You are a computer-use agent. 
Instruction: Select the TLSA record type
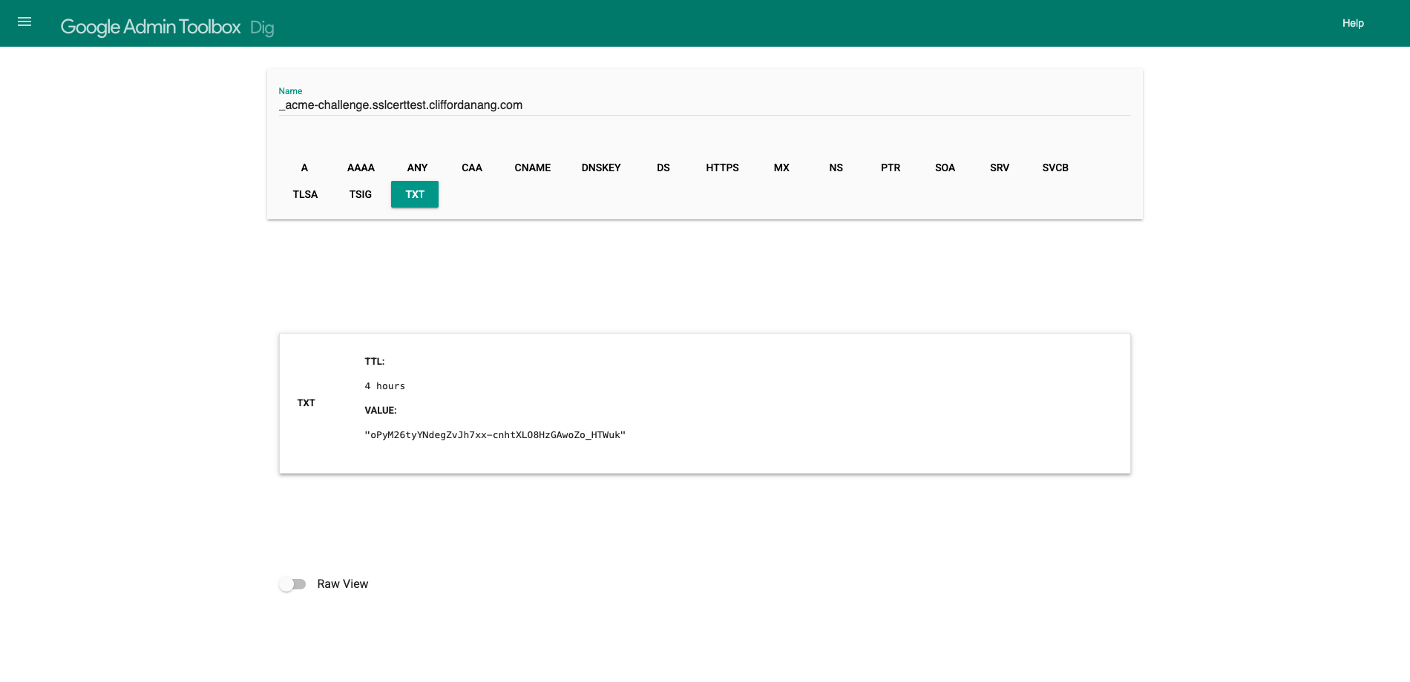pyautogui.click(x=305, y=194)
